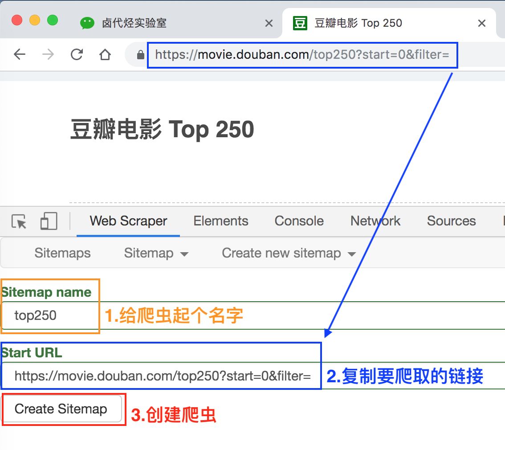Click the padlock site security icon

140,54
